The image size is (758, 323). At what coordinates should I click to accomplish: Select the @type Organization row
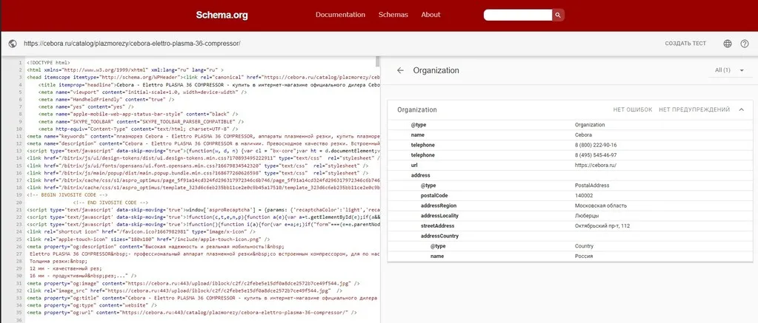point(568,125)
